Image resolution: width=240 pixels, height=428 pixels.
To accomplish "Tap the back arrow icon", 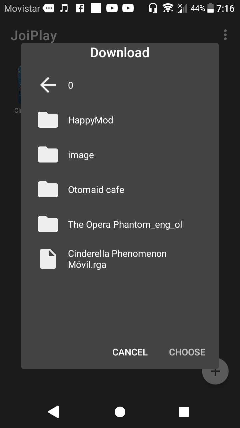I will tap(48, 85).
